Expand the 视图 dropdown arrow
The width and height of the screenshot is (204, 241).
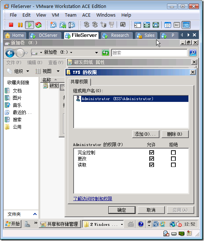click(58, 71)
